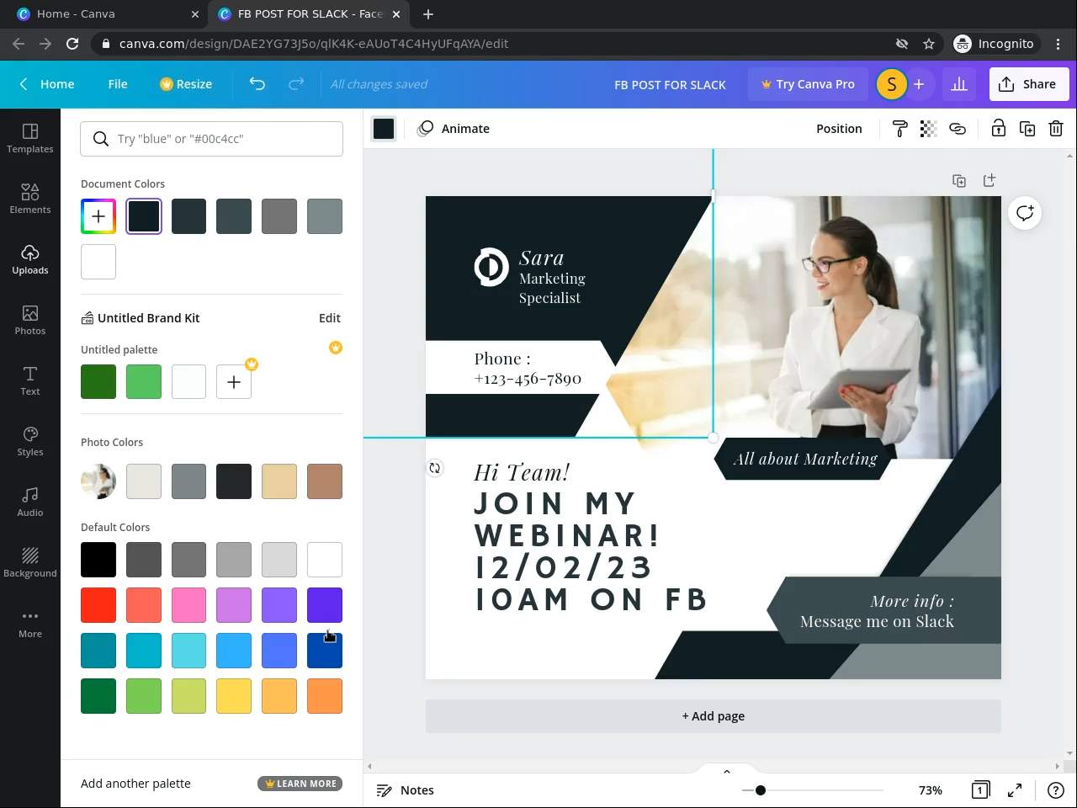Screen dimensions: 1077x808
Task: Open the Photos panel
Action: pos(30,320)
